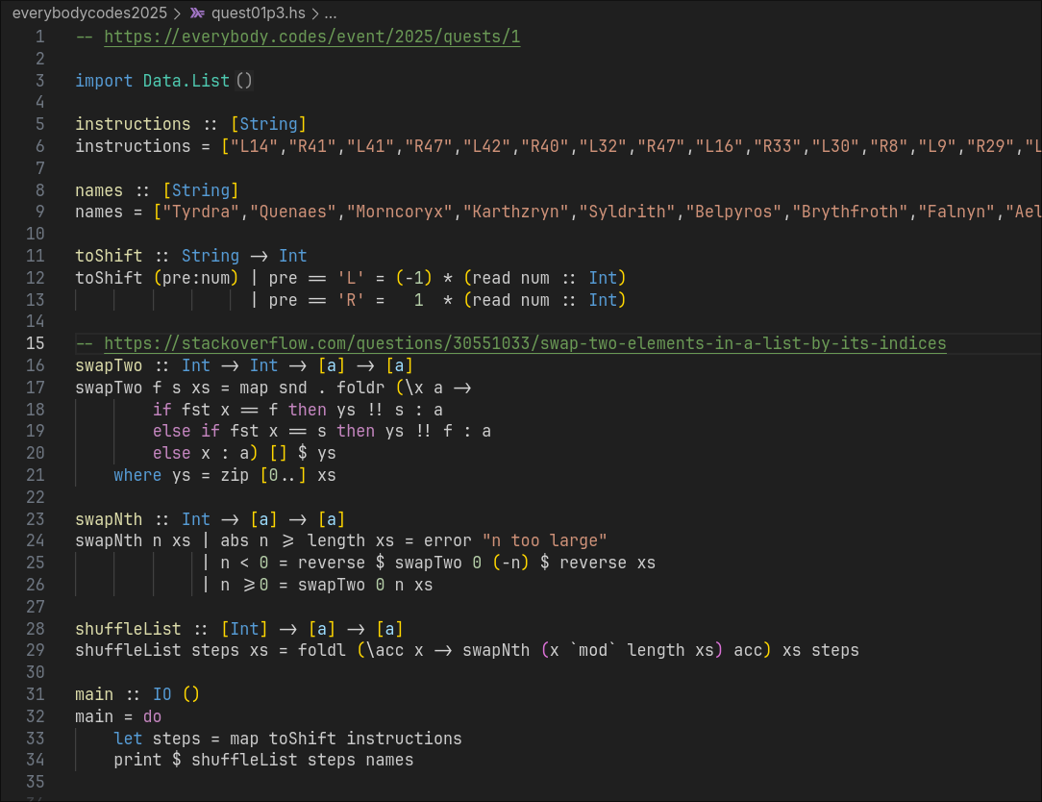Image resolution: width=1042 pixels, height=802 pixels.
Task: Click the everybodycodes2025 breadcrumb folder
Action: 89,13
